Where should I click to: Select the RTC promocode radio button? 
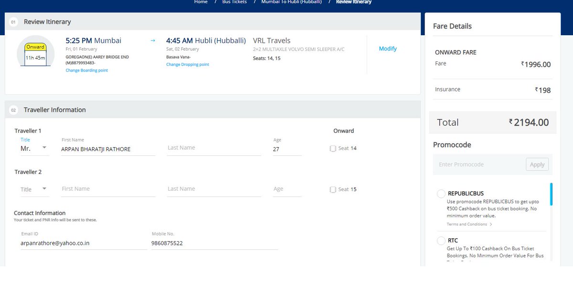pos(441,241)
